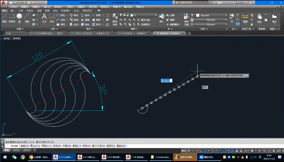Click the Save icon in quick access toolbar
Image resolution: width=284 pixels, height=162 pixels.
[x=20, y=3]
